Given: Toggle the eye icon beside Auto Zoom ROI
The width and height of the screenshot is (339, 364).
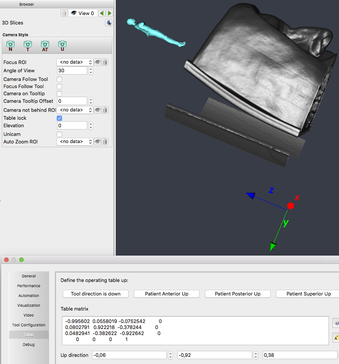Looking at the screenshot, I should [98, 142].
